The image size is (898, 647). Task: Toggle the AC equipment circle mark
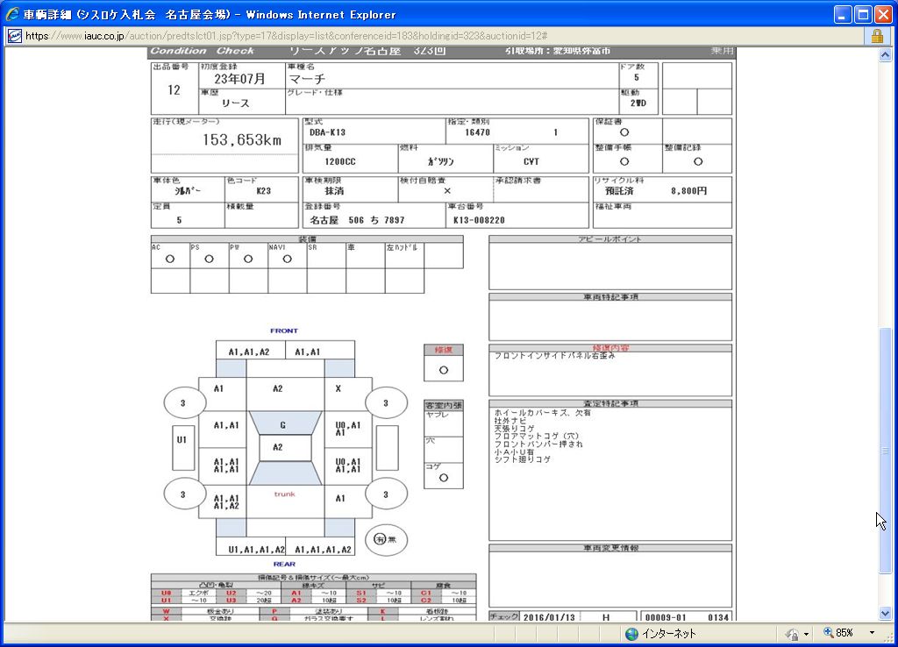[x=170, y=260]
